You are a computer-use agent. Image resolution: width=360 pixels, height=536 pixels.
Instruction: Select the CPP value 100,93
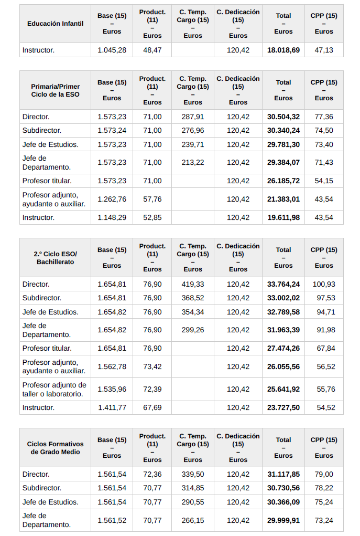pos(324,284)
